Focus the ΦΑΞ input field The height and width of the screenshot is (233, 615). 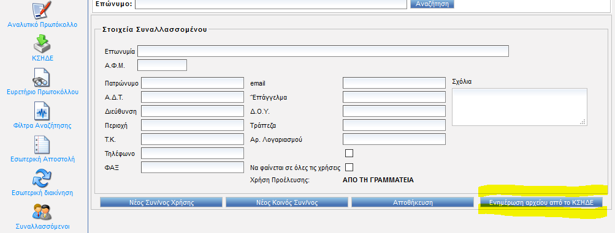click(x=193, y=168)
